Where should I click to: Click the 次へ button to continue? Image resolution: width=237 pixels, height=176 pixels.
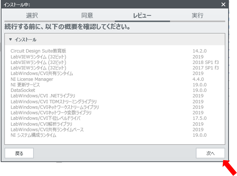tap(211, 153)
